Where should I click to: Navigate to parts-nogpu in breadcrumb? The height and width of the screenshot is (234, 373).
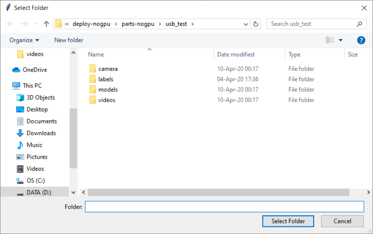click(138, 24)
